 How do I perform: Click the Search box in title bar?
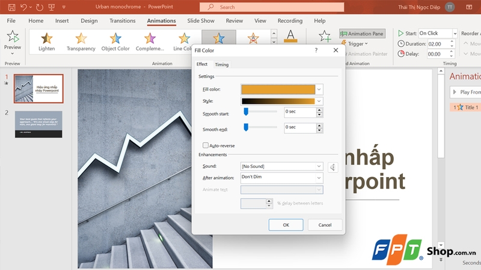tap(272, 7)
